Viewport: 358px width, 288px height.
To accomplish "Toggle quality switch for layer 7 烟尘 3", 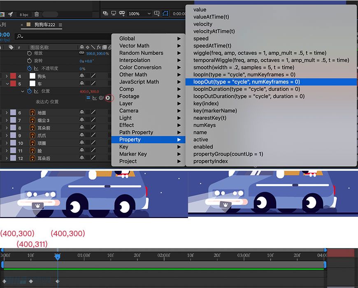I will click(x=93, y=120).
